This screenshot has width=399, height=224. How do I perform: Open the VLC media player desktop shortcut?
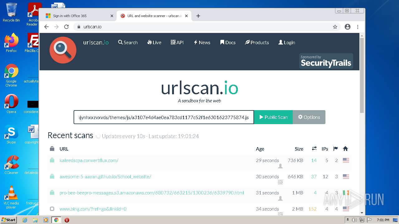[x=11, y=197]
